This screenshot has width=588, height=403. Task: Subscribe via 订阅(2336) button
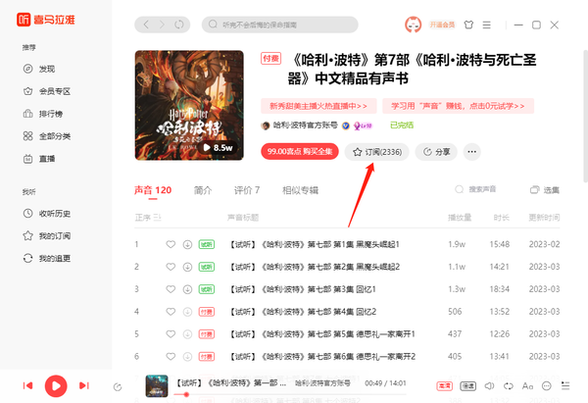[377, 152]
